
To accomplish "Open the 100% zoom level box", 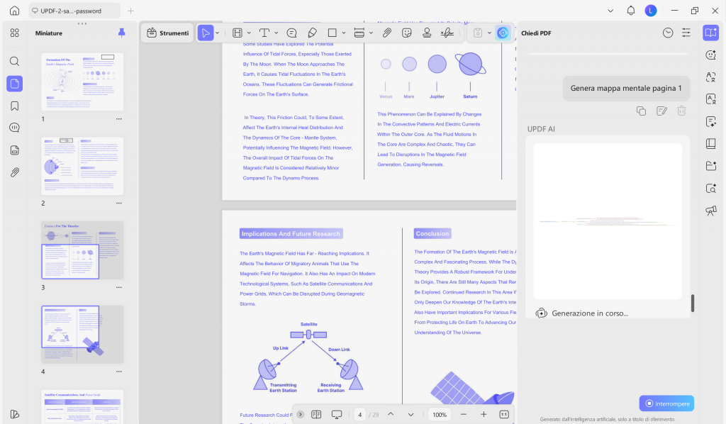I will click(440, 414).
